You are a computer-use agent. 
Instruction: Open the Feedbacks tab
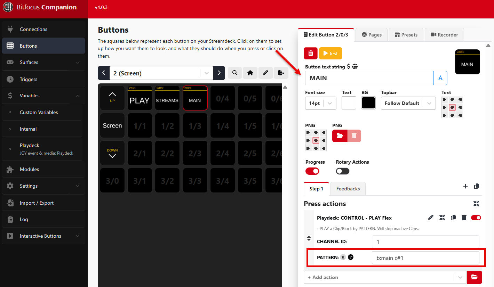point(348,189)
